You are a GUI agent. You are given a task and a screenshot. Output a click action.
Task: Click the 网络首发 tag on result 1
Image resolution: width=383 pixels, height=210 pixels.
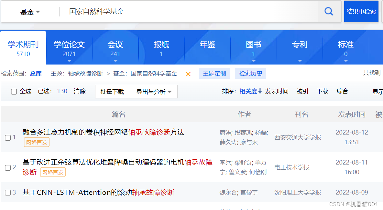coord(37,142)
